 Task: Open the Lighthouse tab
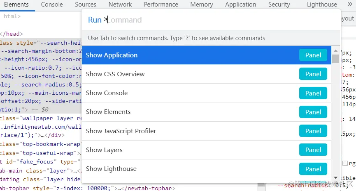pyautogui.click(x=322, y=5)
